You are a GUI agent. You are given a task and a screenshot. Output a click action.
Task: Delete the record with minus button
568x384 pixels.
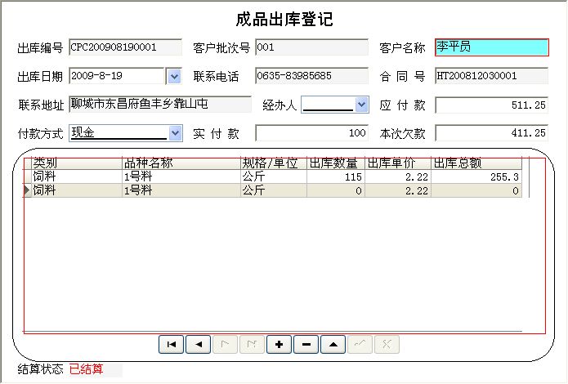pos(306,345)
